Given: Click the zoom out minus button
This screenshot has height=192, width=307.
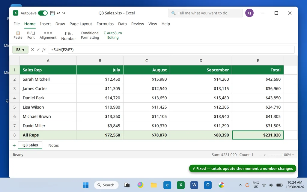Looking at the screenshot, I should [261, 155].
